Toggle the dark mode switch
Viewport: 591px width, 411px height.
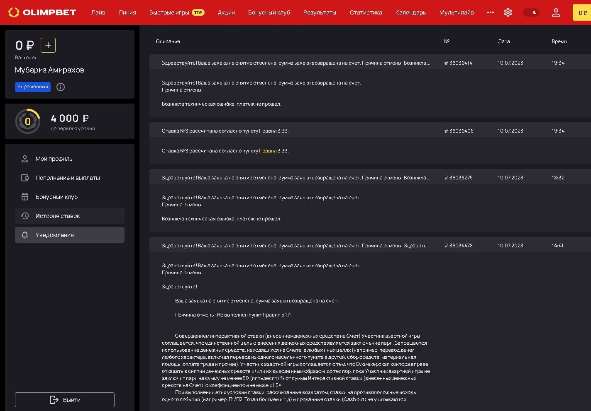coord(531,12)
